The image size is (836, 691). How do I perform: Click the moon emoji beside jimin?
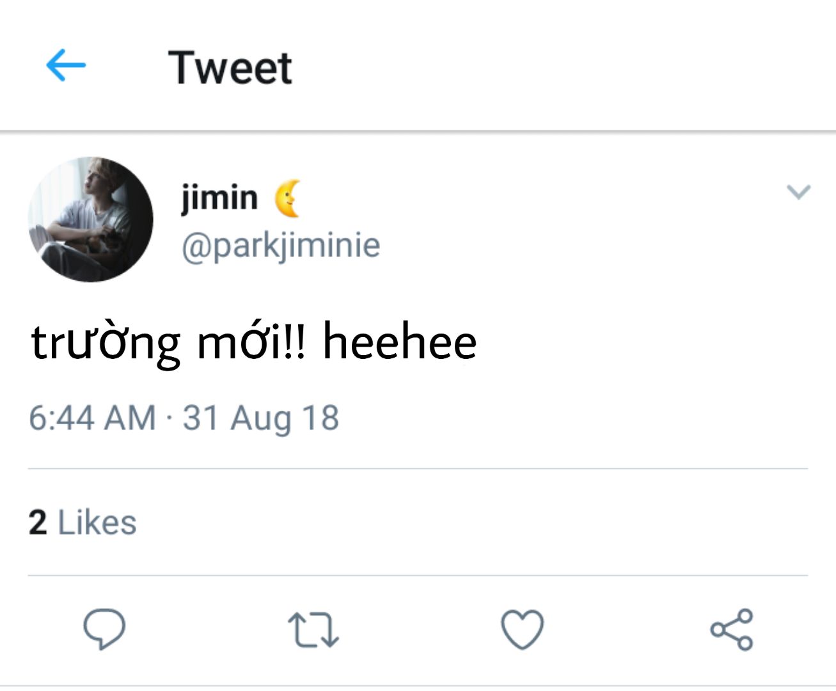(x=288, y=198)
